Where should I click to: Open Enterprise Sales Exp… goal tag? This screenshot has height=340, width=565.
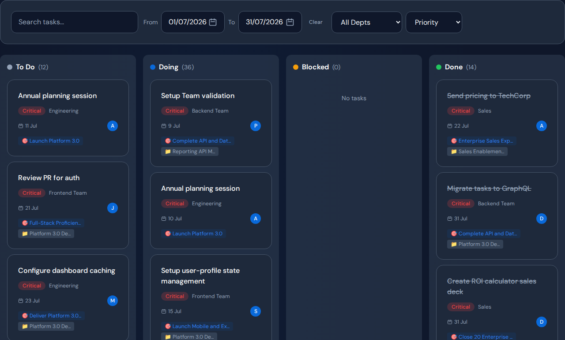coord(482,141)
